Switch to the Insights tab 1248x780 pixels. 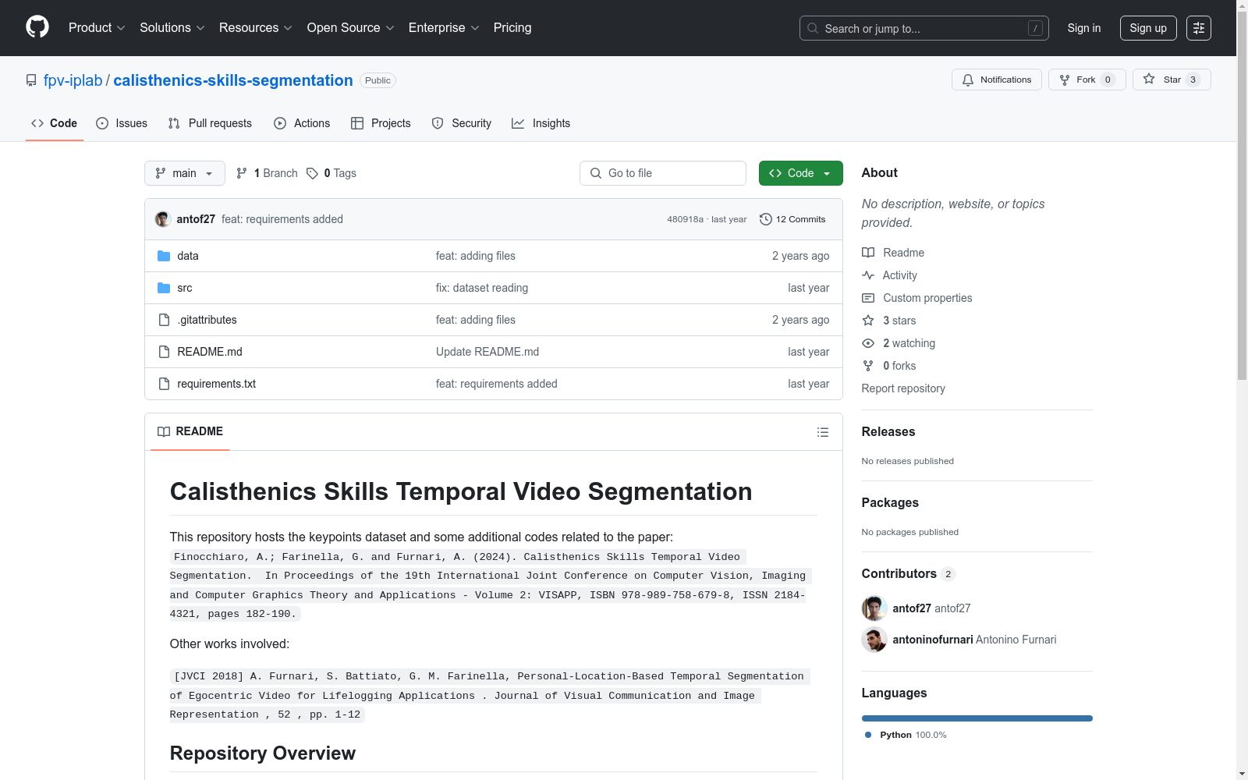pyautogui.click(x=541, y=123)
